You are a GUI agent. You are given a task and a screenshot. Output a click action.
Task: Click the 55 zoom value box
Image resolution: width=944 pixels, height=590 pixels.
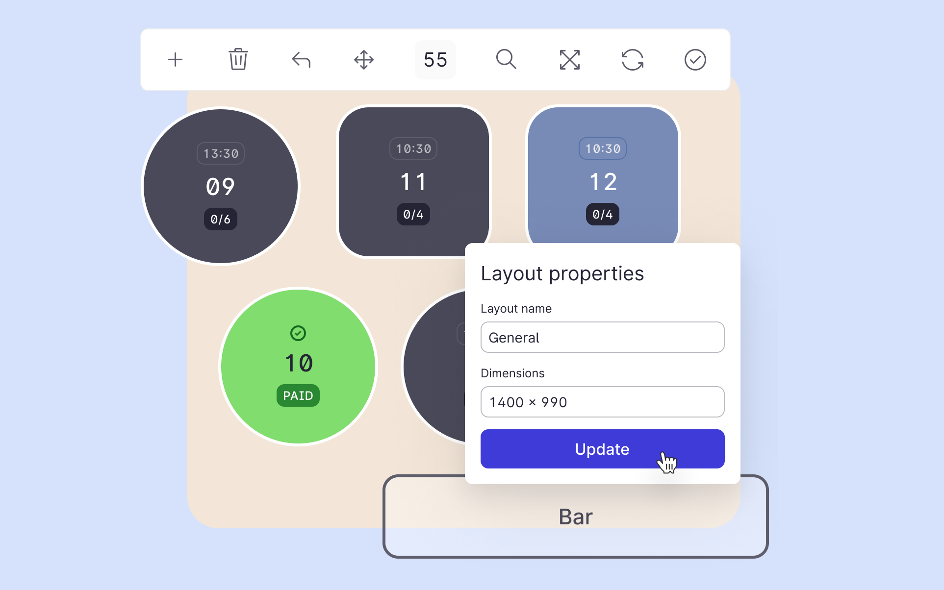click(435, 60)
